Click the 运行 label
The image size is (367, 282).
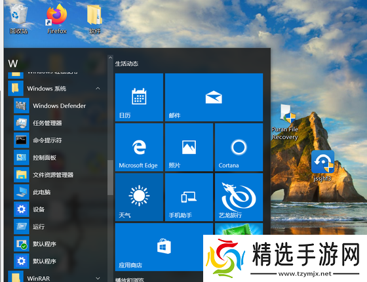(x=39, y=227)
